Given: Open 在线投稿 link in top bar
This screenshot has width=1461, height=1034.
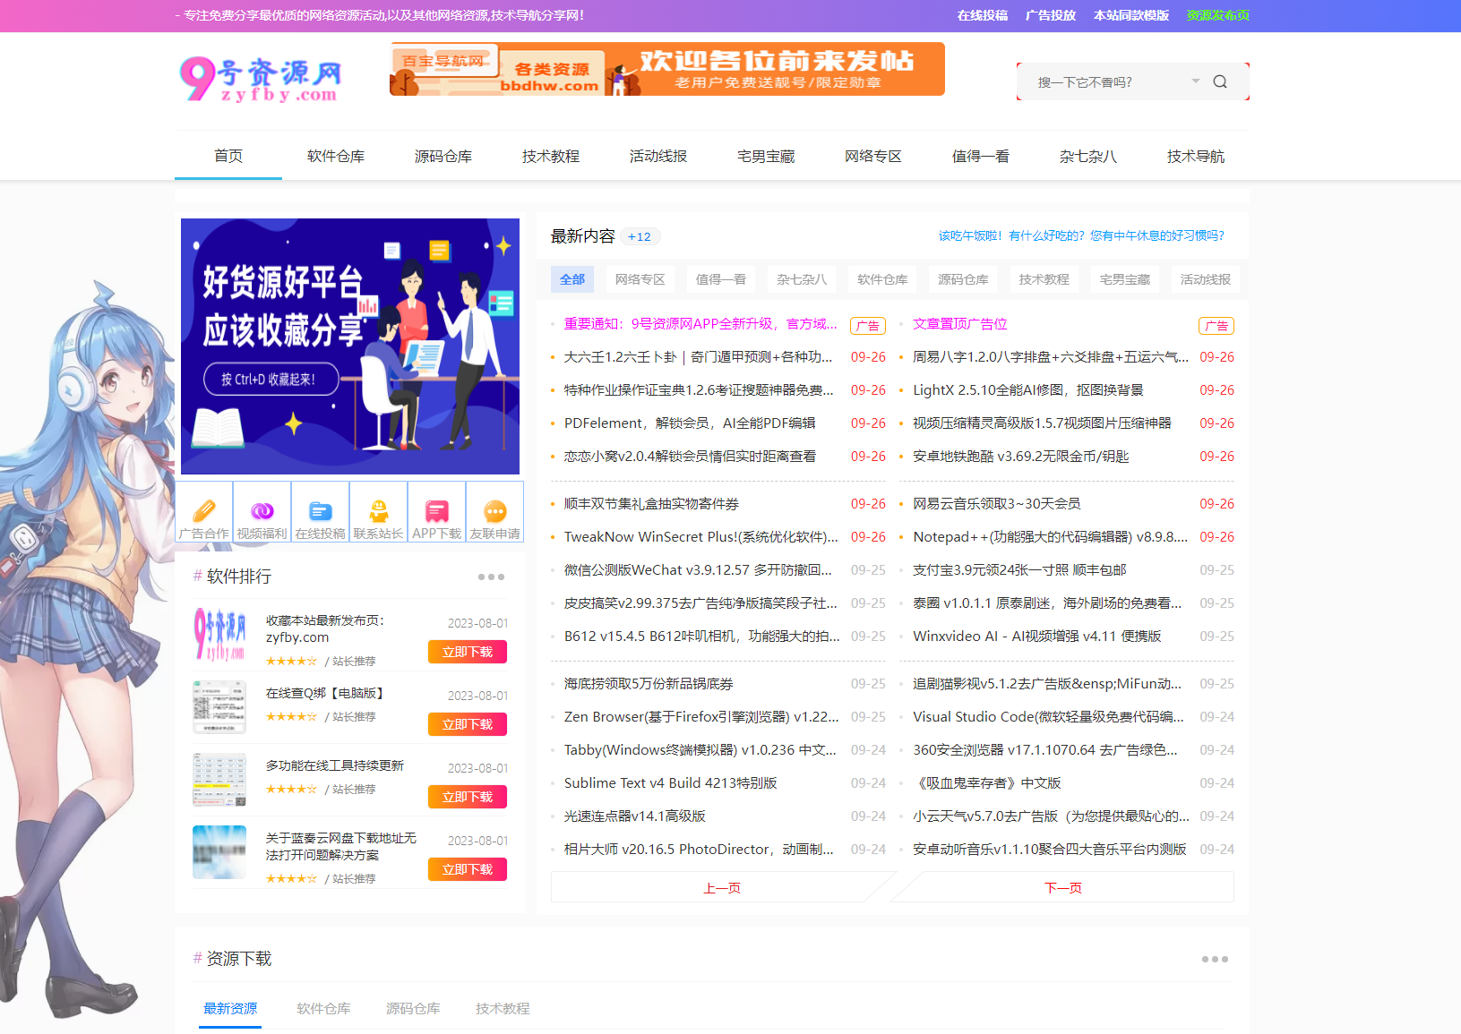Looking at the screenshot, I should click(983, 15).
